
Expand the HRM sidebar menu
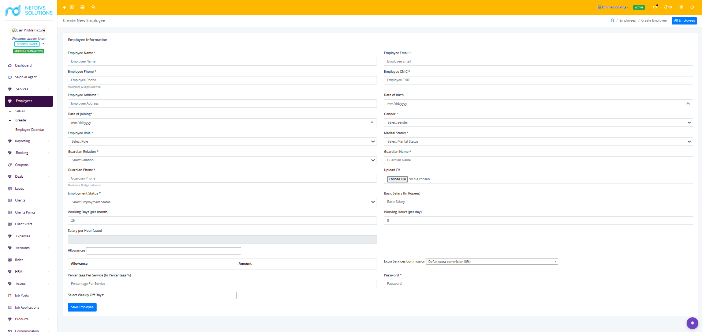(29, 272)
